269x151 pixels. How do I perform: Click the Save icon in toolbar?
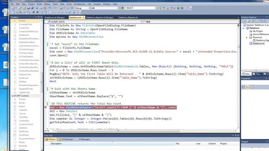pyautogui.click(x=29, y=8)
